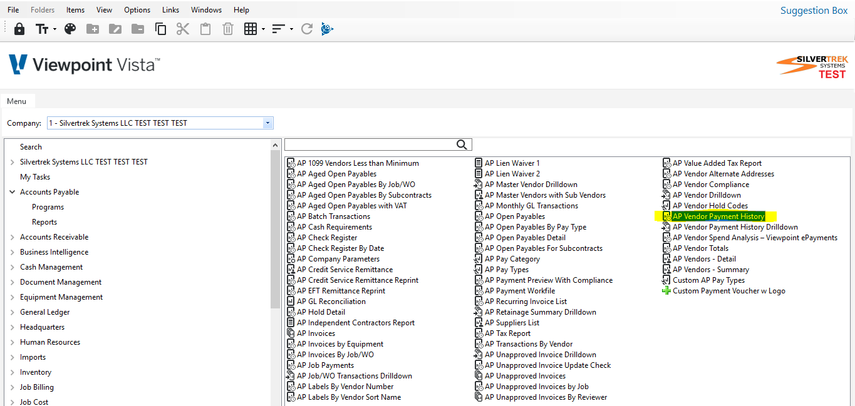Viewport: 855px width, 406px height.
Task: Open the AP Payment Workfile report
Action: point(520,291)
